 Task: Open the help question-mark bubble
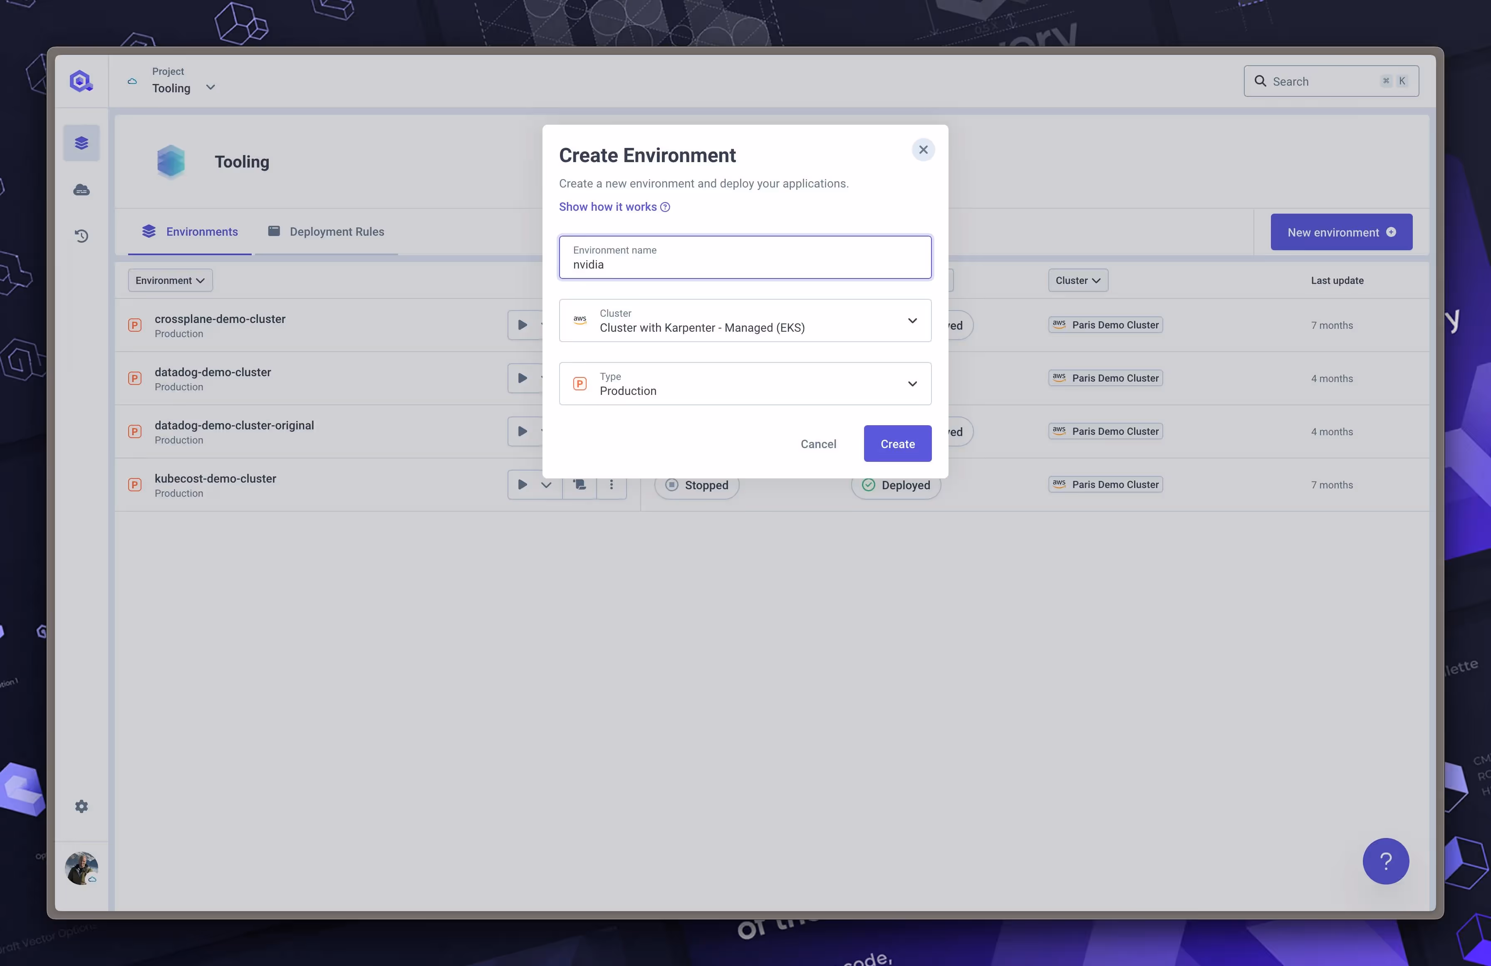pos(1386,861)
